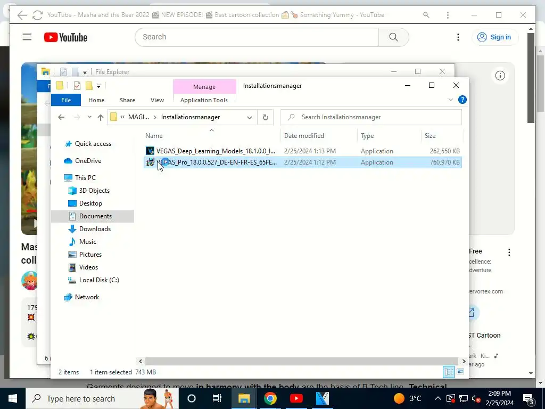Select This PC in navigation pane
The height and width of the screenshot is (409, 545).
tap(85, 178)
